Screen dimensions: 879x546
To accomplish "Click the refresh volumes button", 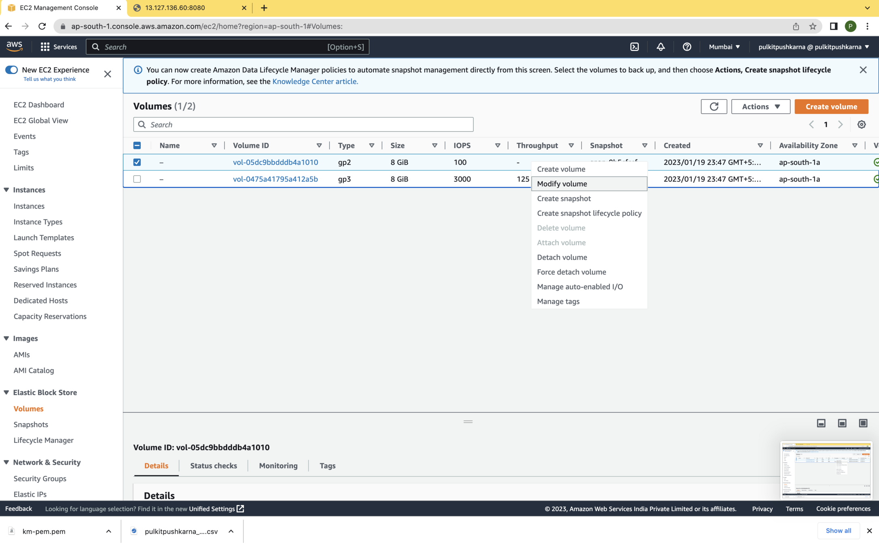I will coord(714,106).
